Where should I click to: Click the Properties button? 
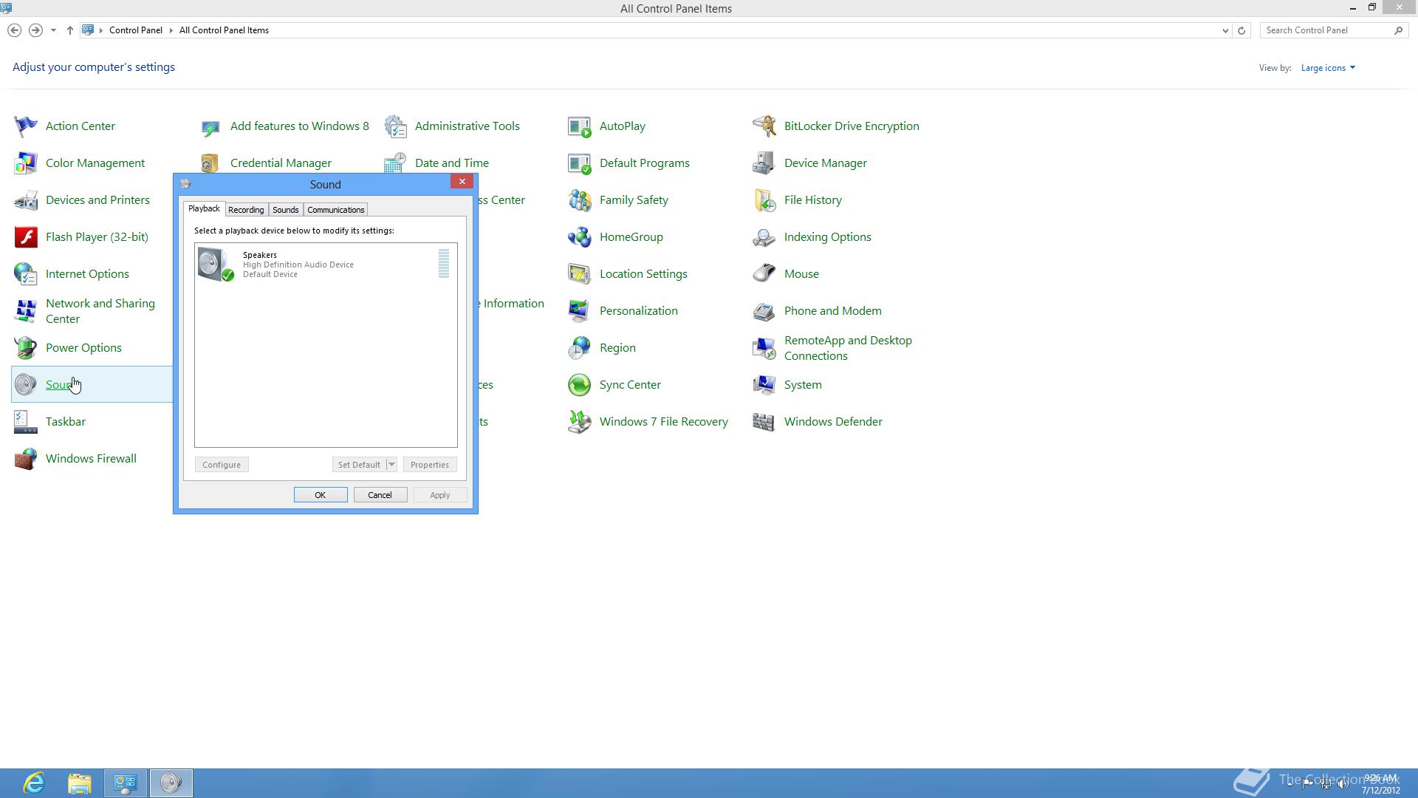click(430, 465)
